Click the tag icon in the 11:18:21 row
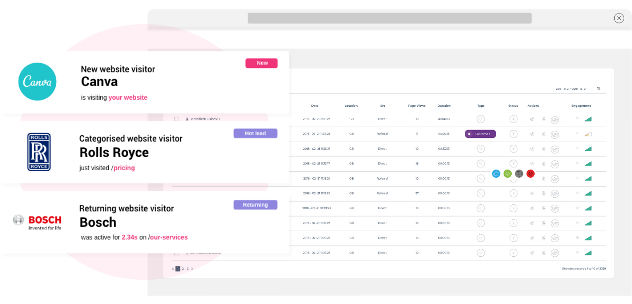Viewport: 632px width, 304px height. point(481,178)
